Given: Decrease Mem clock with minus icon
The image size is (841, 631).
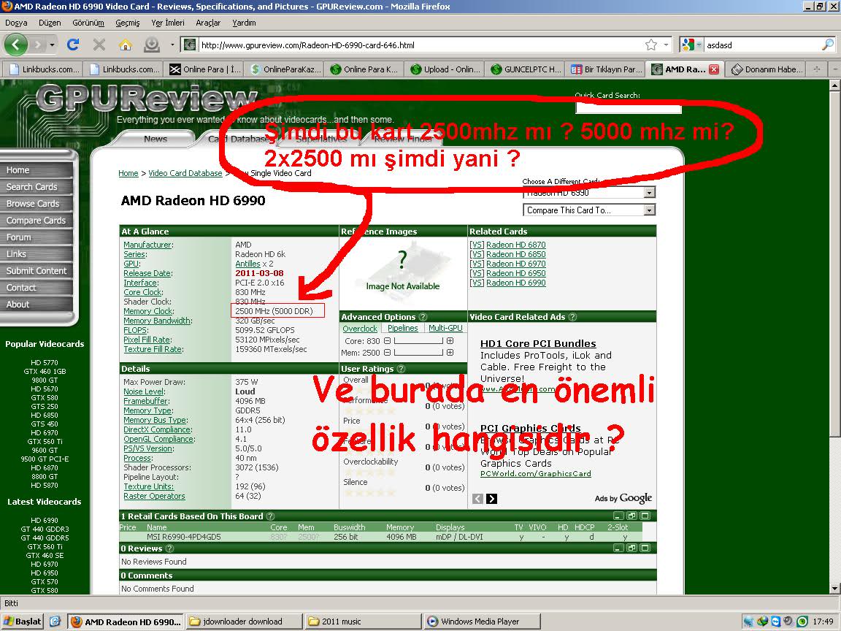Looking at the screenshot, I should (388, 353).
